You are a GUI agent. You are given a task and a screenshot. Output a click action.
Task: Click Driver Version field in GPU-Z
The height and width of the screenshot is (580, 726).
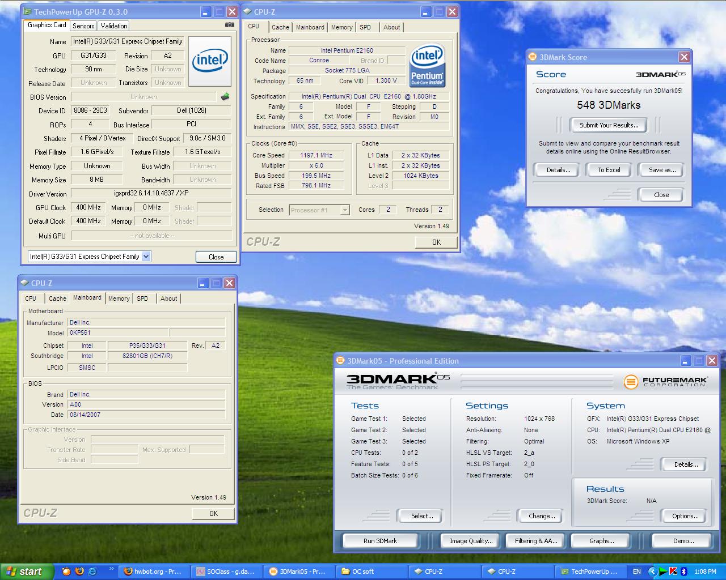click(x=151, y=193)
